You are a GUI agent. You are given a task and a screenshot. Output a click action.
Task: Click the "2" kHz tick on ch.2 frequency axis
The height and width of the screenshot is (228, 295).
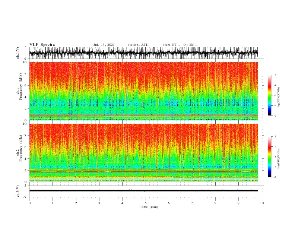tap(26, 170)
